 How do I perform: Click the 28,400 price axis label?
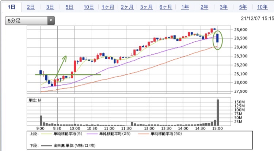tap(241, 47)
